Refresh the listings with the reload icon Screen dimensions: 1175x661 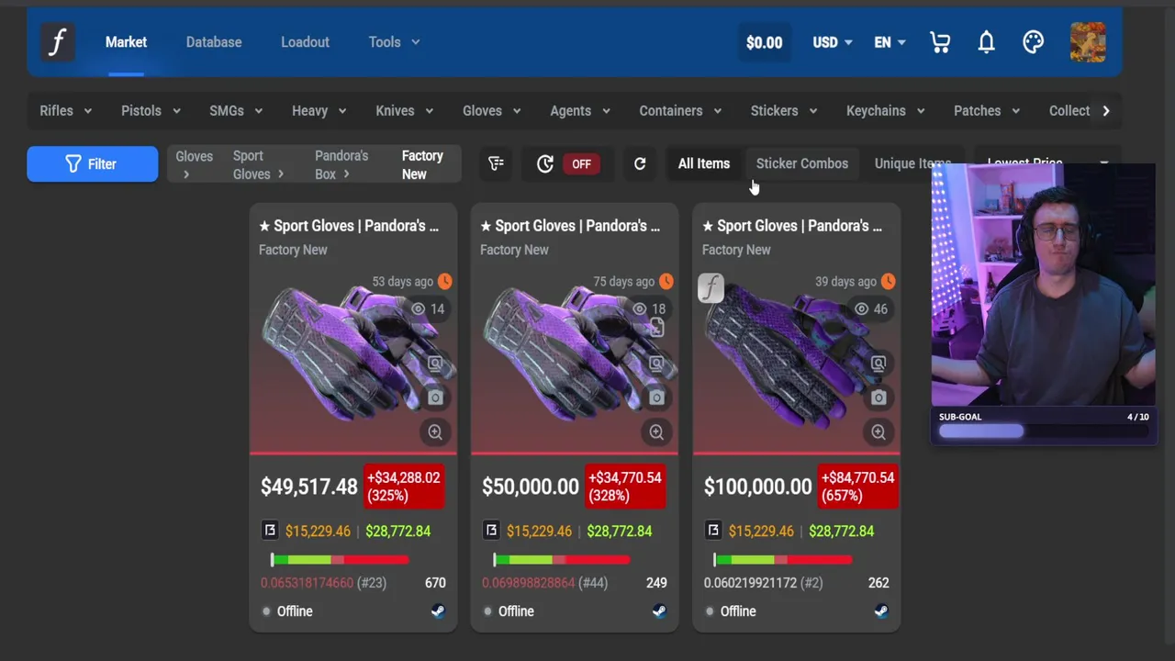[640, 163]
